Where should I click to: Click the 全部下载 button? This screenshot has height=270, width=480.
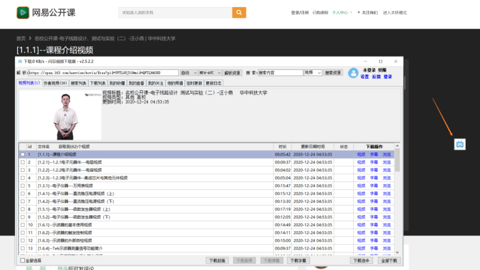point(389,261)
